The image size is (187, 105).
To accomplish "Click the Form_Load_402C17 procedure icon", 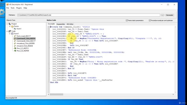I will pyautogui.click(x=15, y=36).
